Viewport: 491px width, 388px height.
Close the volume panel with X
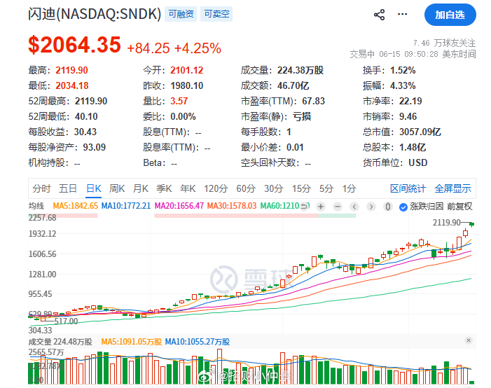tap(469, 340)
